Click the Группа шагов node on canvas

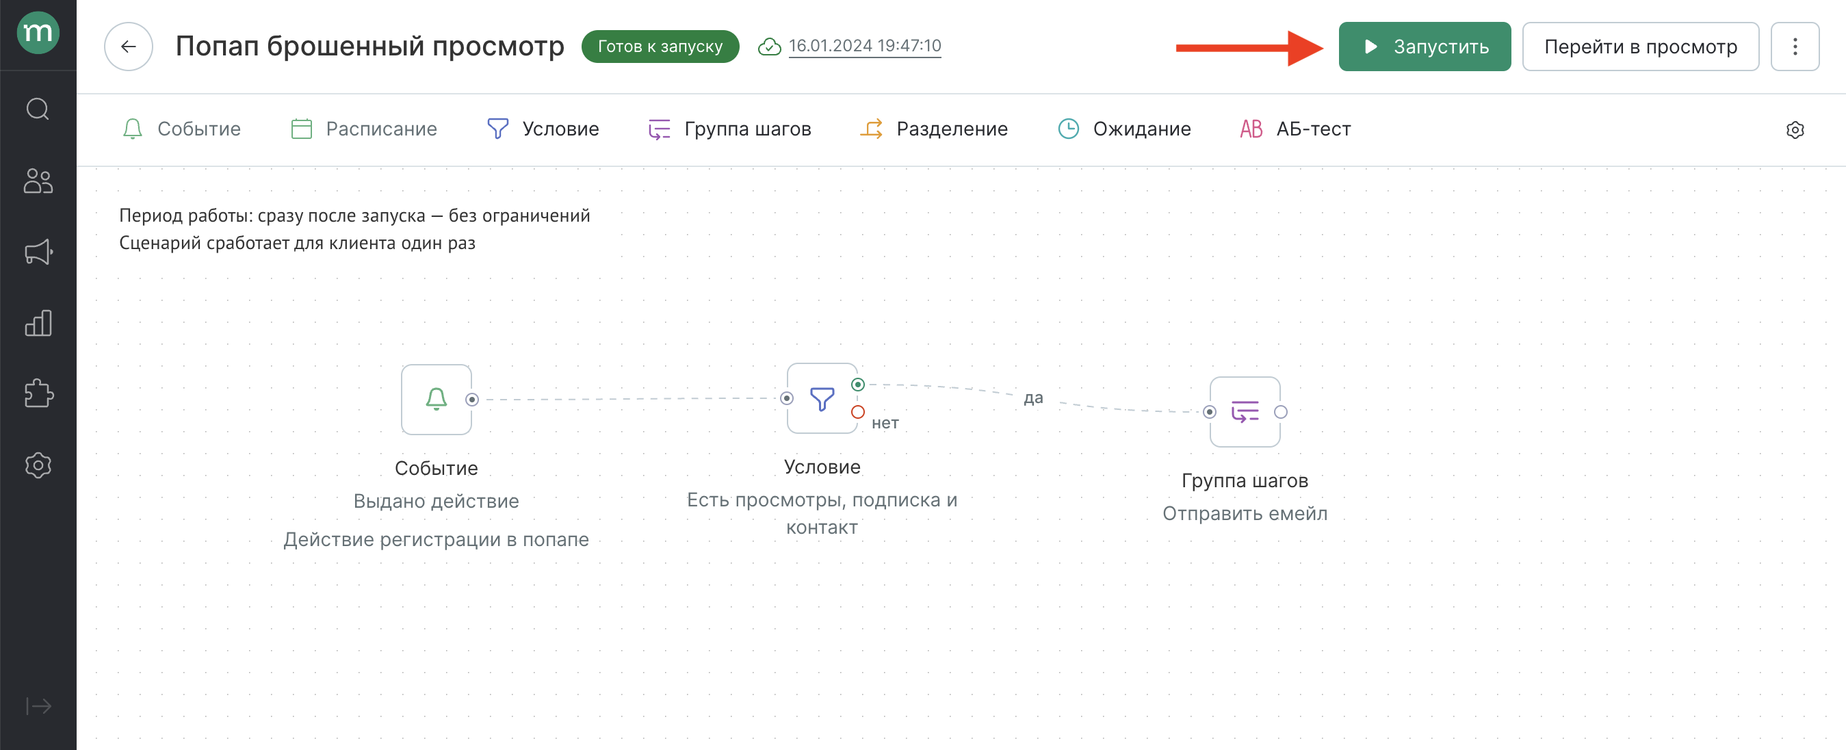[1244, 411]
